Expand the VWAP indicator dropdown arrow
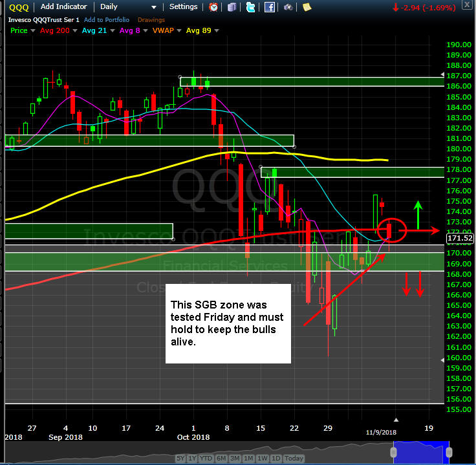Viewport: 476px width, 465px height. pos(178,30)
